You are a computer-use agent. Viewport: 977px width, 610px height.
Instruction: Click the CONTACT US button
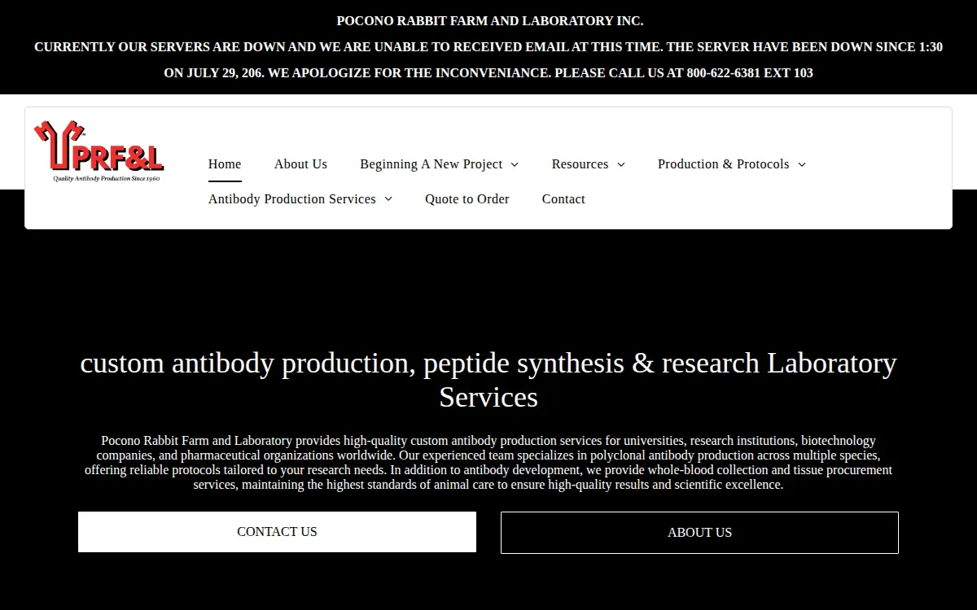[277, 532]
